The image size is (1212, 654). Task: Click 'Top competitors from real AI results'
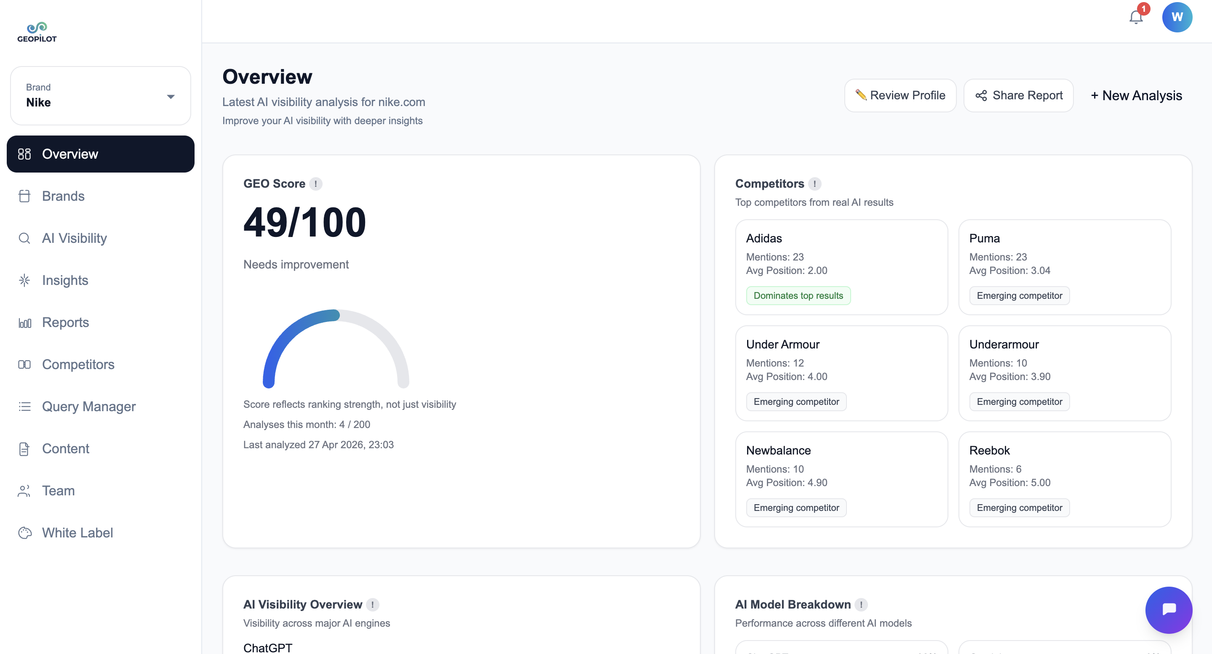click(814, 203)
